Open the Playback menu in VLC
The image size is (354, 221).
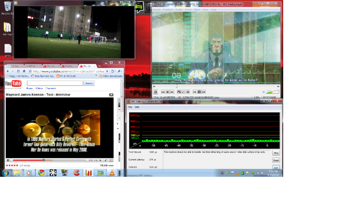click(168, 10)
